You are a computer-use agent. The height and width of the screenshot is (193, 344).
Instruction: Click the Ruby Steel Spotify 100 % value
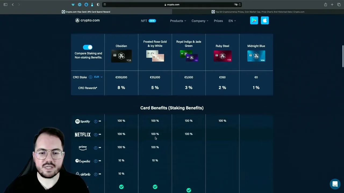222,121
